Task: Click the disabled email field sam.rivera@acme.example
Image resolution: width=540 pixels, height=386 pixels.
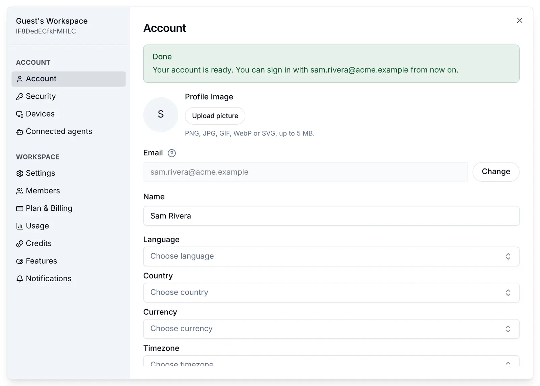Action: (x=305, y=172)
